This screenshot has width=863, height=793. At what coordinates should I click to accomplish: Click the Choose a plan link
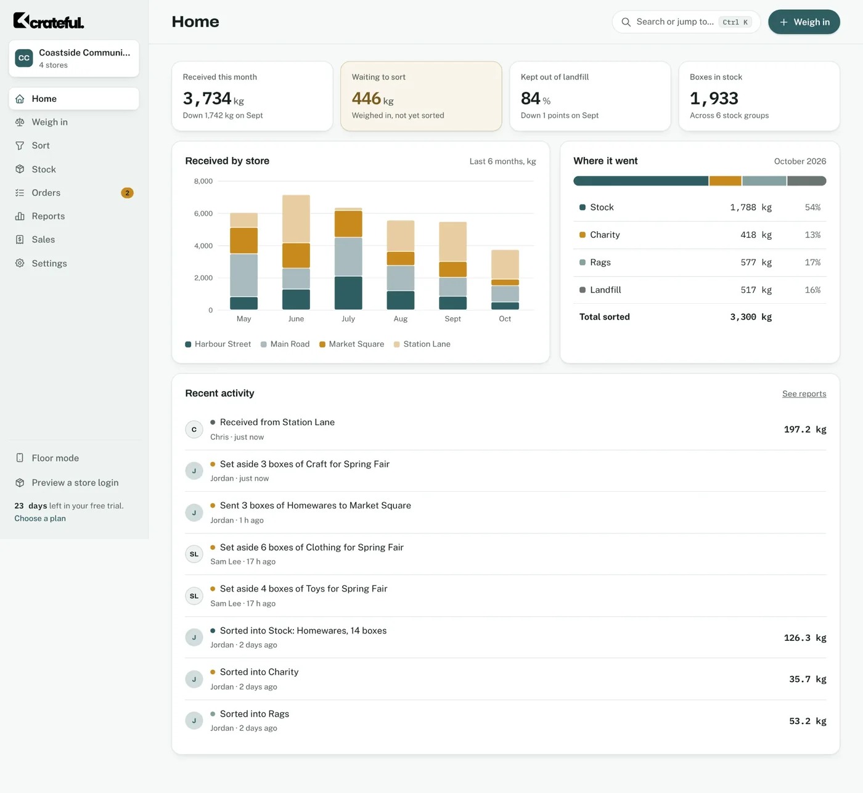40,518
